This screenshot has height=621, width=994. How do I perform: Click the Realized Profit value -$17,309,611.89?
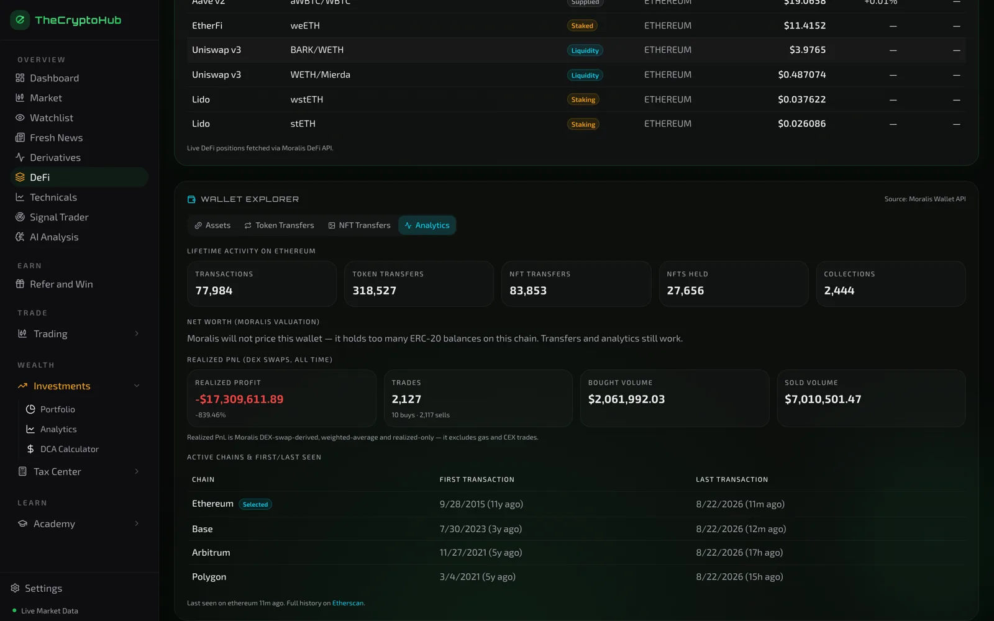[239, 399]
